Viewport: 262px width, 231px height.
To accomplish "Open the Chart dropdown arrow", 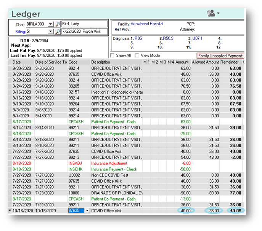I will point(51,24).
